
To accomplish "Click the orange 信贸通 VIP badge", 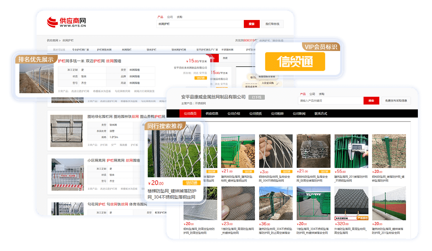I will point(295,61).
